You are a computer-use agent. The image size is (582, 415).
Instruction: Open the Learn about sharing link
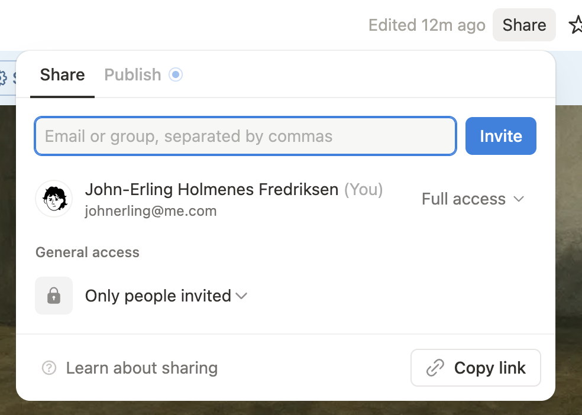(141, 368)
